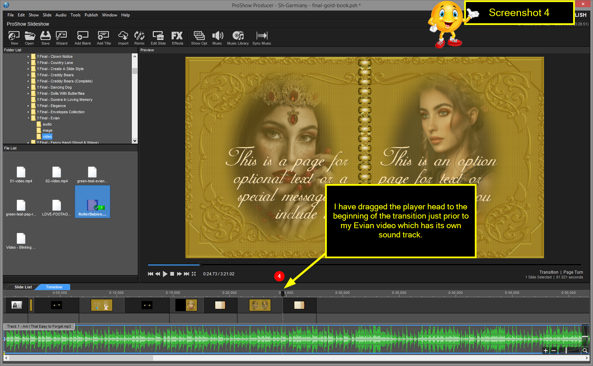Select the audio subfolder under Evian
593x366 pixels.
(x=47, y=125)
